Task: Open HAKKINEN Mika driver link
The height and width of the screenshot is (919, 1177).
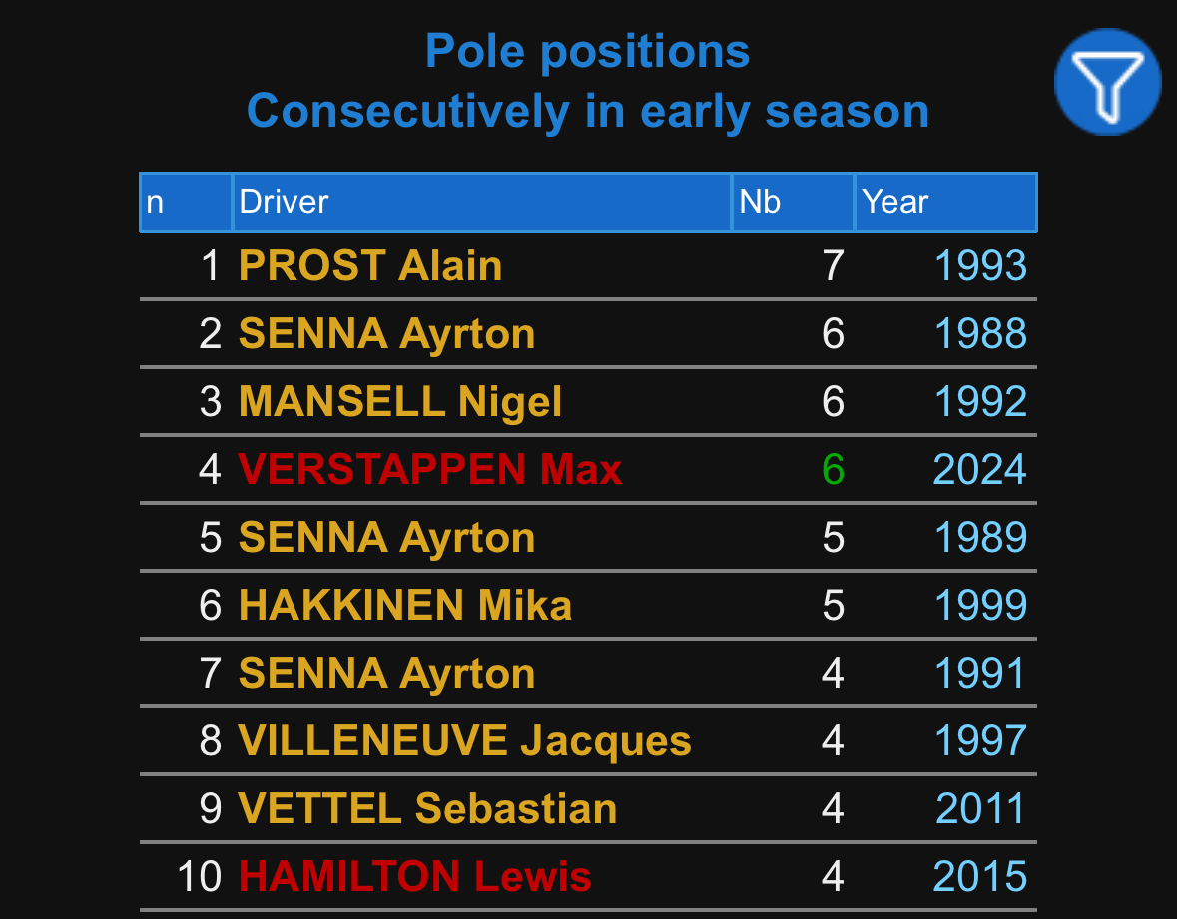Action: point(405,606)
